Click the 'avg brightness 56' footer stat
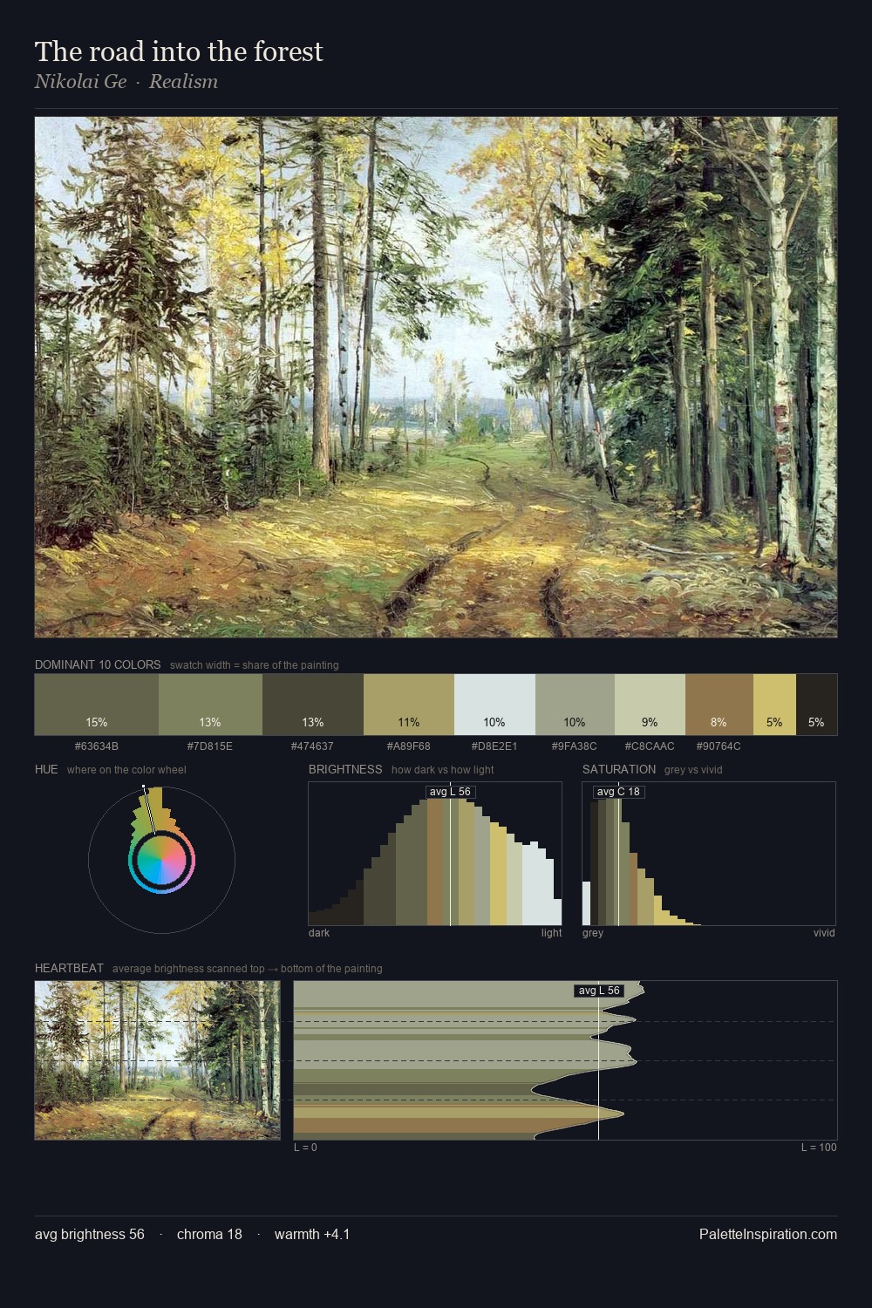 pyautogui.click(x=90, y=1234)
